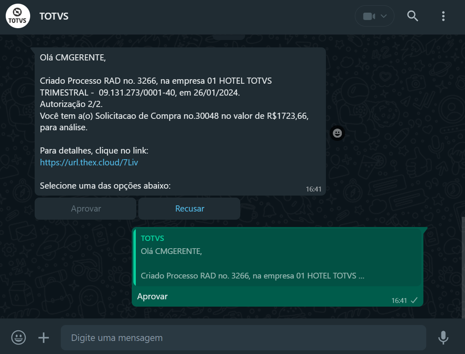React to the message with emoji icon
This screenshot has height=354, width=465.
337,133
